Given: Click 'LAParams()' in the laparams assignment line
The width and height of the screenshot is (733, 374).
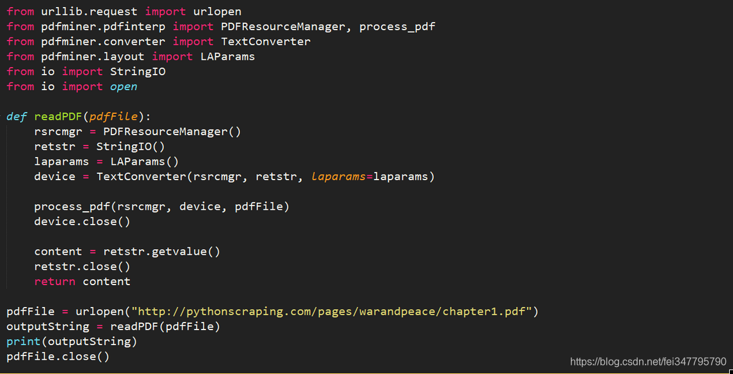Looking at the screenshot, I should coord(144,162).
